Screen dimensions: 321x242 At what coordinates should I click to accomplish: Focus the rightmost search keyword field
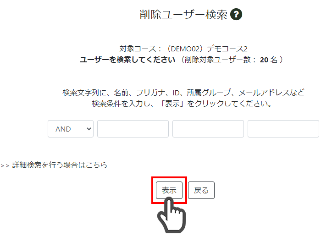click(283, 129)
